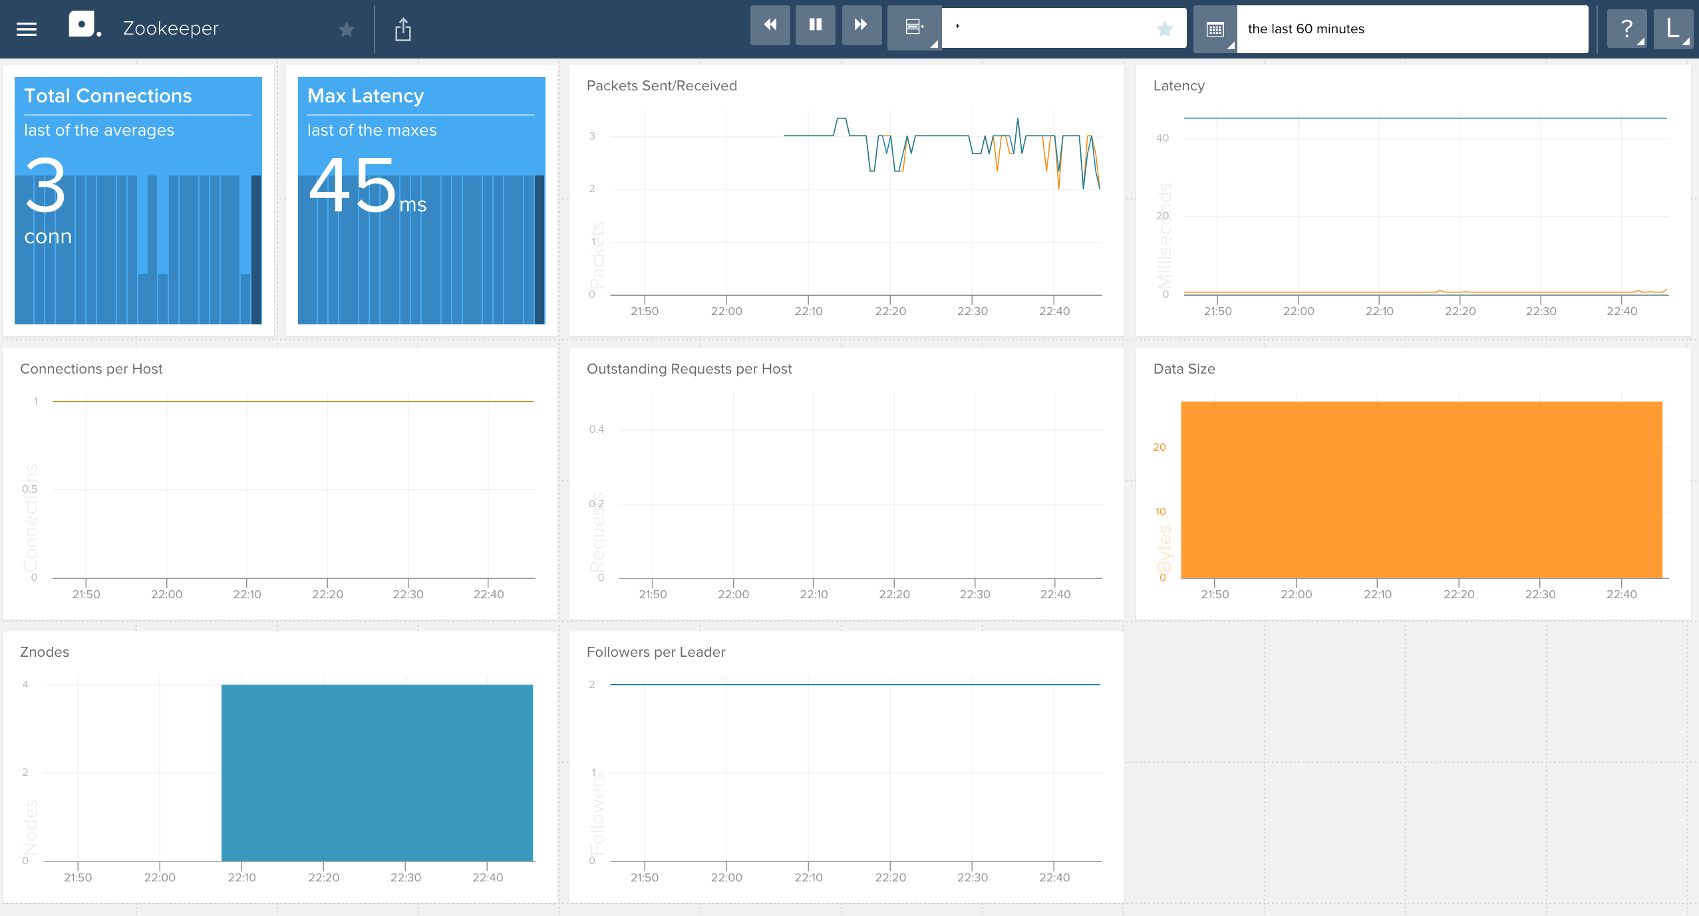The image size is (1699, 916).
Task: Select 22:40 tick in Followers per Leader chart
Action: (1054, 877)
